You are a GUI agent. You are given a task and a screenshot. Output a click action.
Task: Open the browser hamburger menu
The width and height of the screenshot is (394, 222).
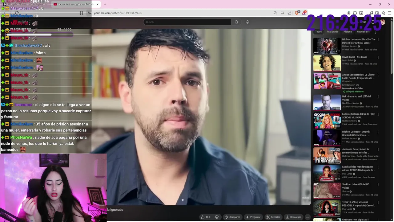coord(389,13)
